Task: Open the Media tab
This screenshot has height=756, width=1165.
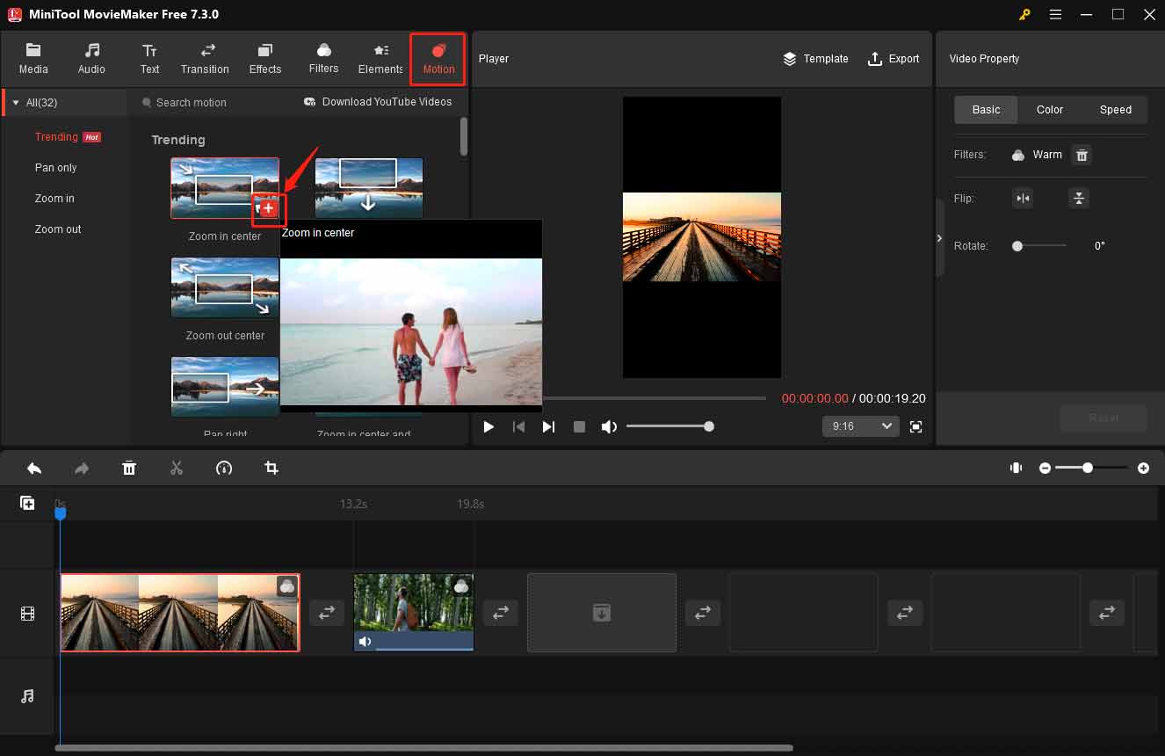Action: pos(33,58)
